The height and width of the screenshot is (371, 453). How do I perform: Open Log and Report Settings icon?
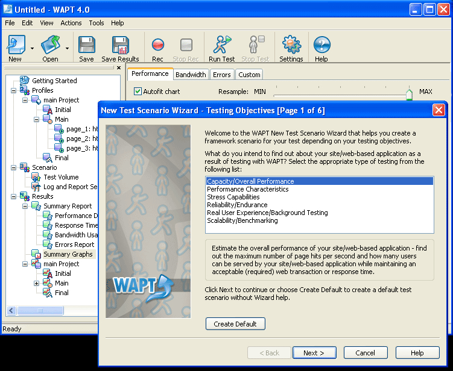(36, 187)
